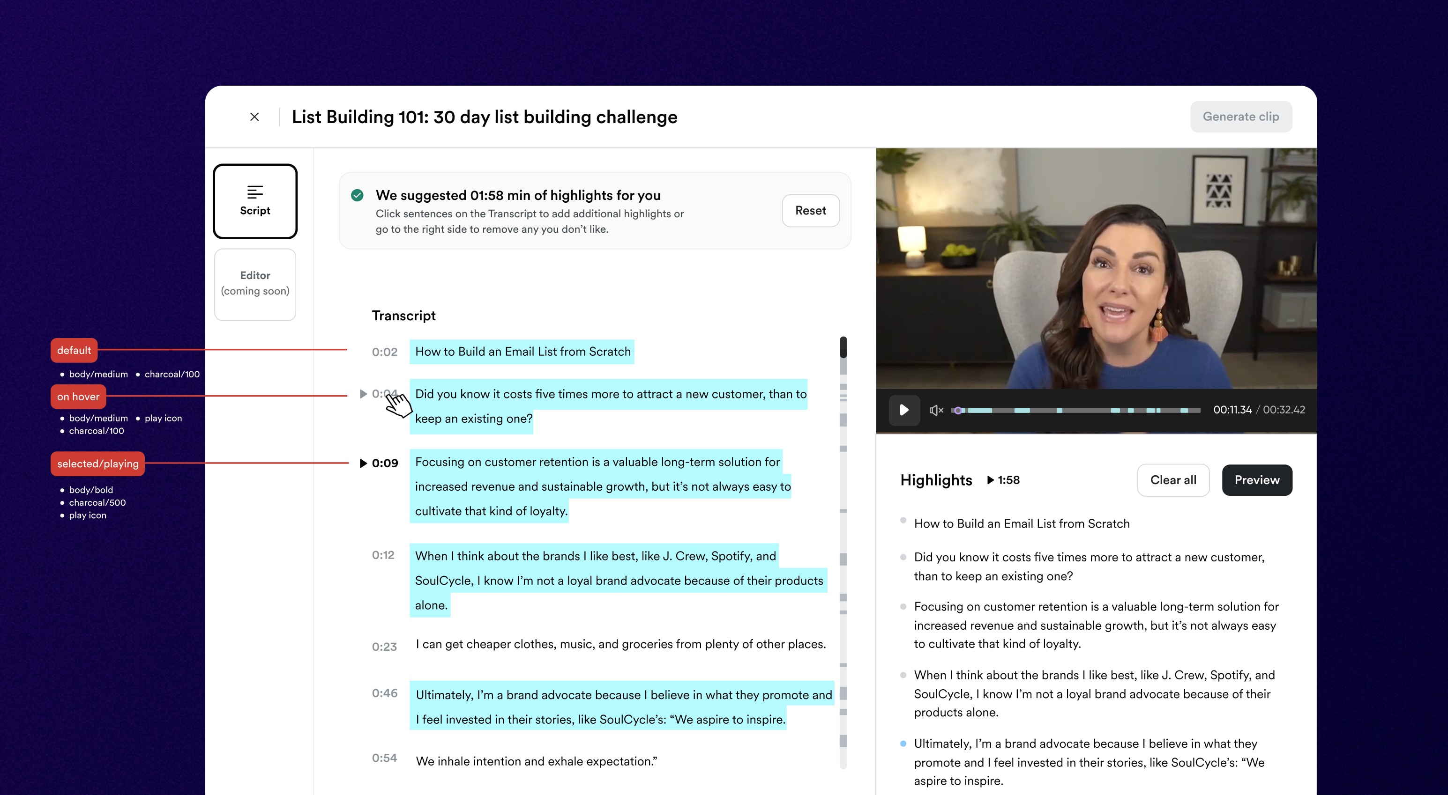Click play triangle beside 0:04 timestamp
This screenshot has height=795, width=1448.
click(363, 394)
